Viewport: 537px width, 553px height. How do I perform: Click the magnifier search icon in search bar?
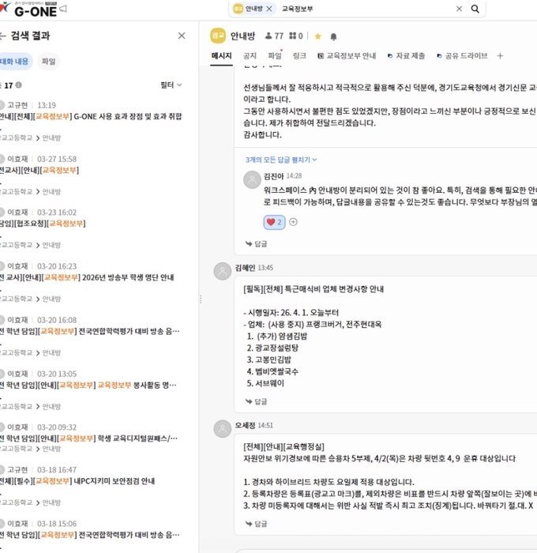pyautogui.click(x=475, y=9)
